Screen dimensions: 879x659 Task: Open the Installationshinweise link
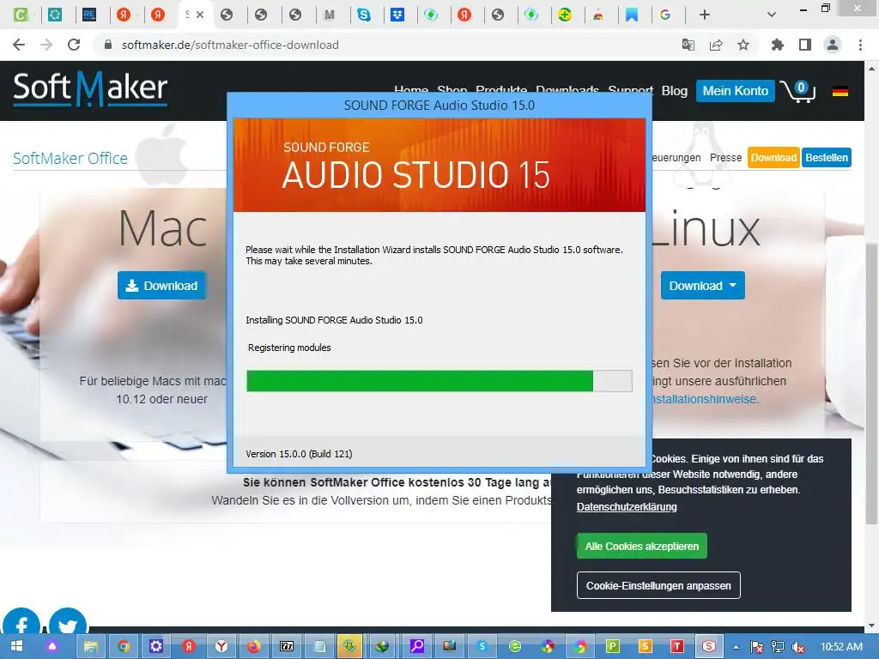pyautogui.click(x=704, y=400)
